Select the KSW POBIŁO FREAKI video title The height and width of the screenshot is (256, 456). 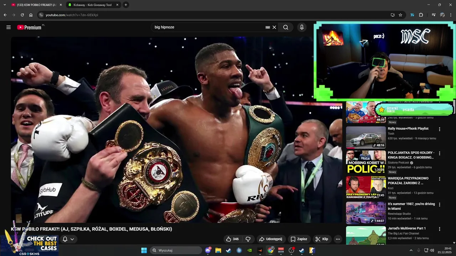click(92, 229)
